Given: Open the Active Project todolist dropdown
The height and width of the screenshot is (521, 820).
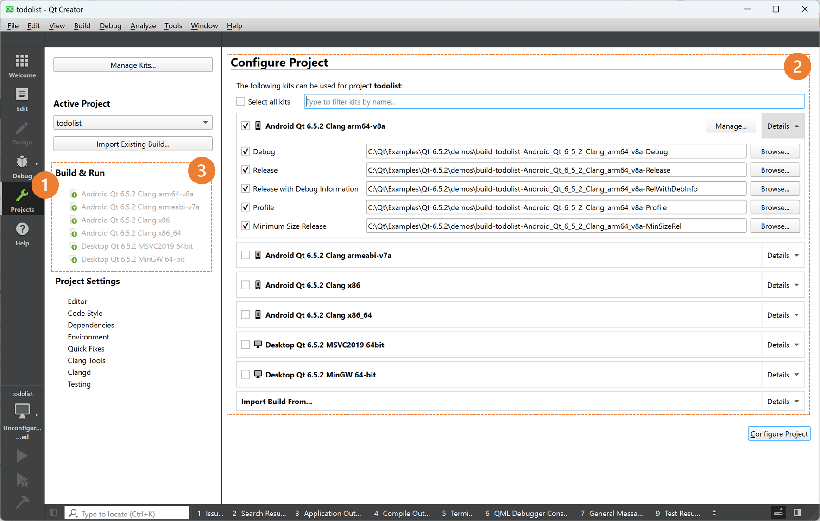Looking at the screenshot, I should (x=133, y=123).
